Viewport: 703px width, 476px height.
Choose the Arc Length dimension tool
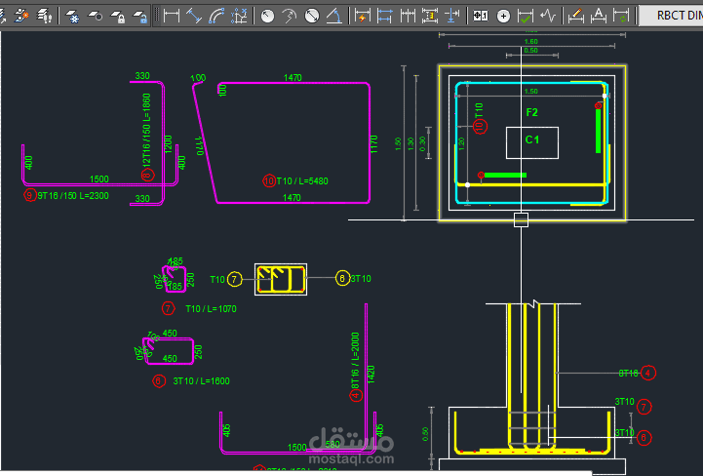pyautogui.click(x=216, y=16)
